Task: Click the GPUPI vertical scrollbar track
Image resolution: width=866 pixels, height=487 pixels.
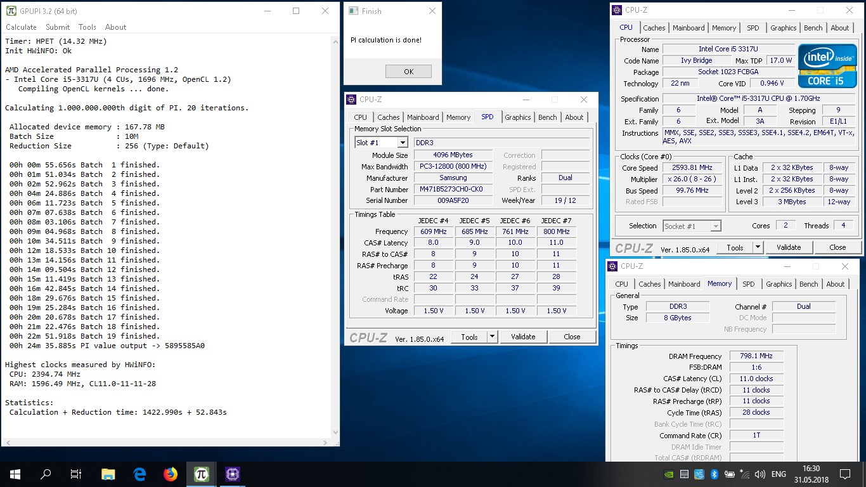Action: (335, 237)
